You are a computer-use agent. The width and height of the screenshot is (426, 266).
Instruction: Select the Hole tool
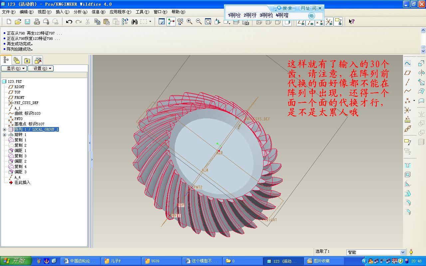pyautogui.click(x=407, y=165)
